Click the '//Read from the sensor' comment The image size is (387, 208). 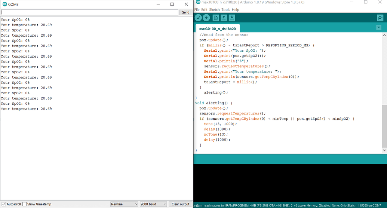[224, 35]
